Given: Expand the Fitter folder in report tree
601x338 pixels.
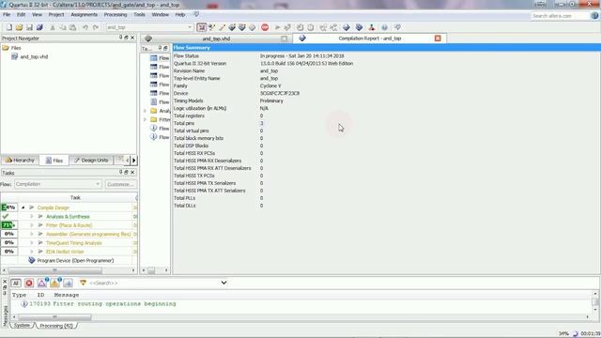Looking at the screenshot, I should pos(145,119).
